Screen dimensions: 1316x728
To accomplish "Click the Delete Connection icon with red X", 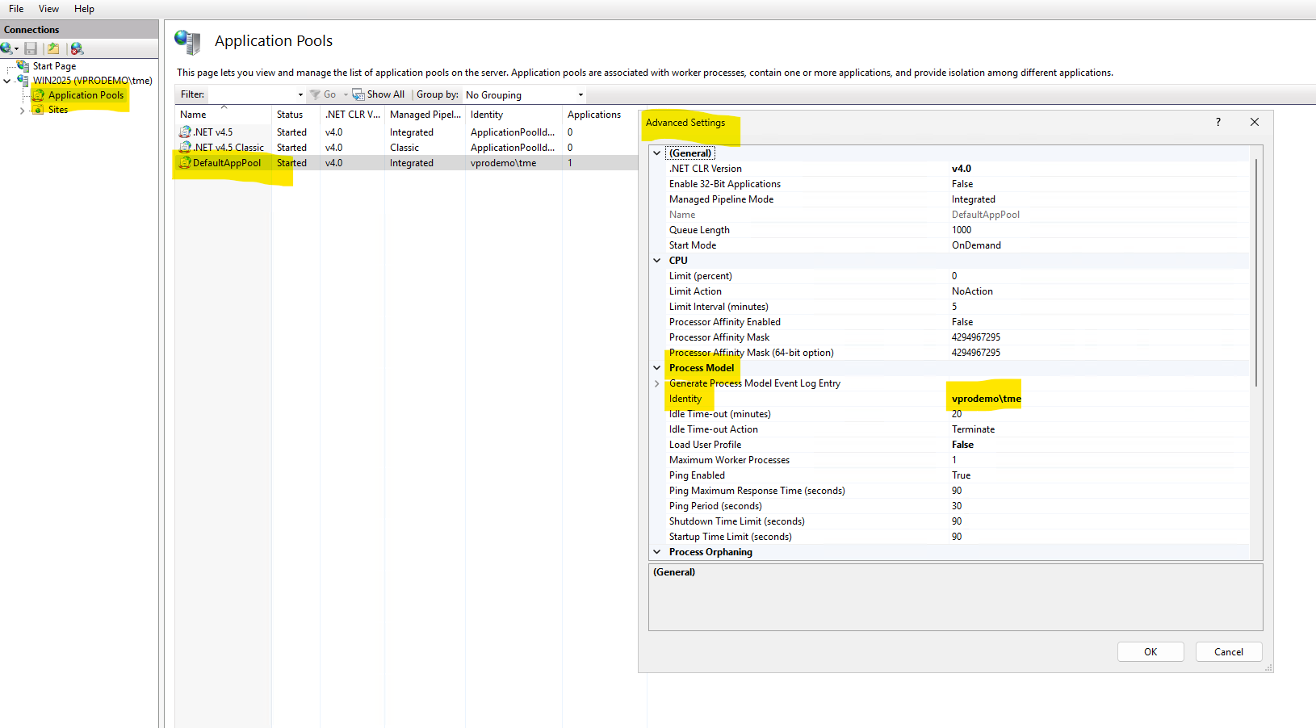I will click(x=75, y=48).
